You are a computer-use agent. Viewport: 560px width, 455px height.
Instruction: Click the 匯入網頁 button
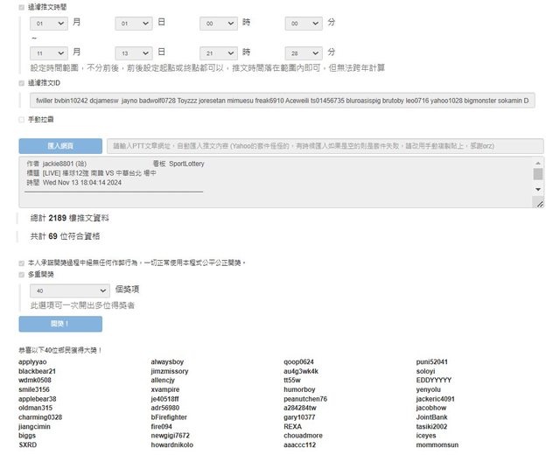[x=59, y=146]
